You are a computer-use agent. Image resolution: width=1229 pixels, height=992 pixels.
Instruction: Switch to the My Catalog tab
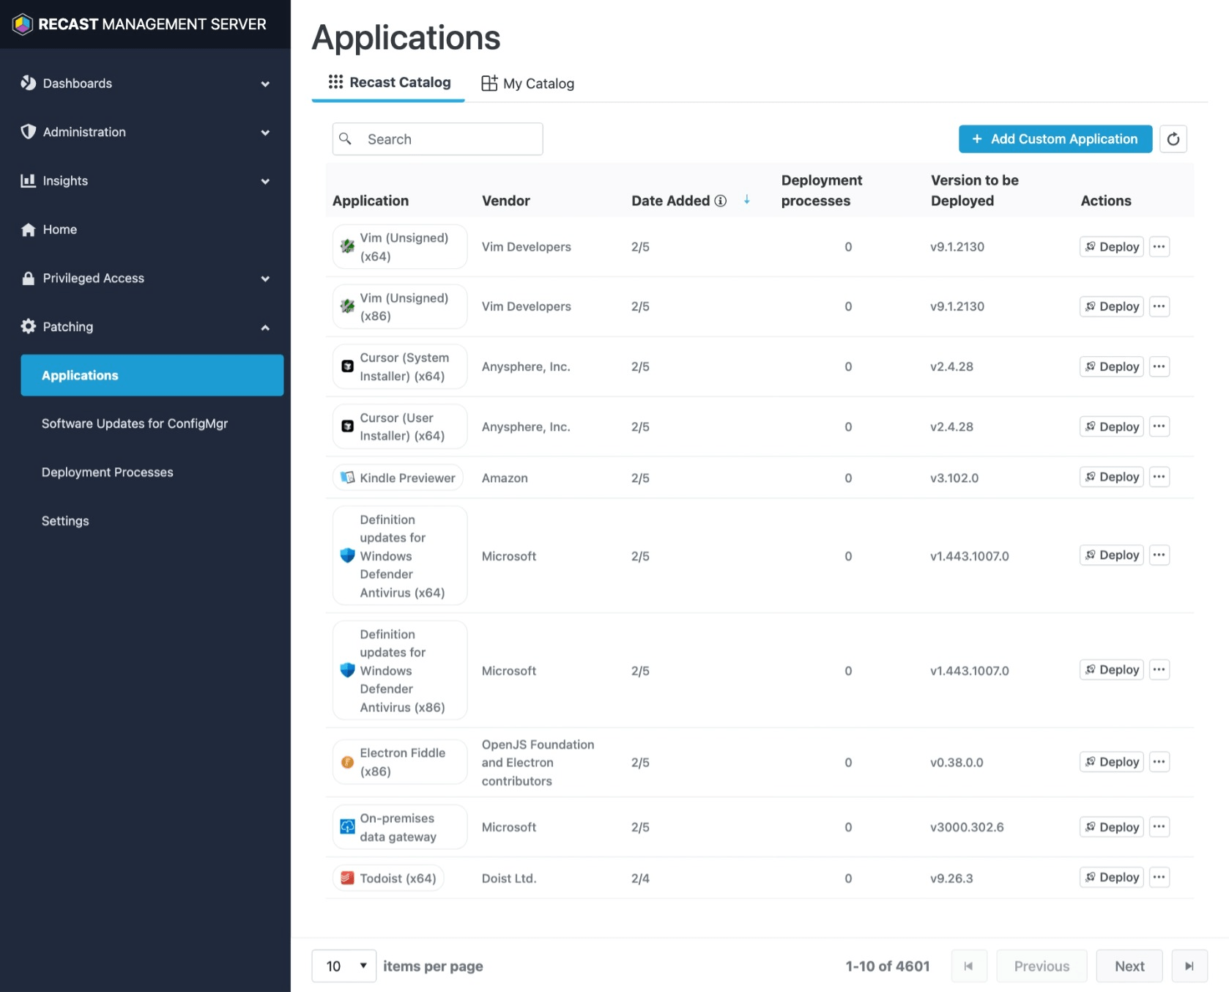coord(527,84)
